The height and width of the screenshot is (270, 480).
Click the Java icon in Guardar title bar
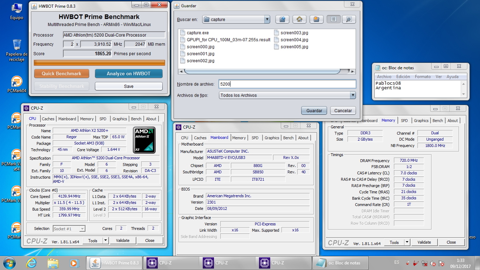pyautogui.click(x=176, y=6)
